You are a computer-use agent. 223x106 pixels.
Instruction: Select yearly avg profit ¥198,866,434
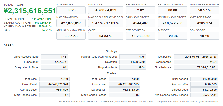[43, 23]
